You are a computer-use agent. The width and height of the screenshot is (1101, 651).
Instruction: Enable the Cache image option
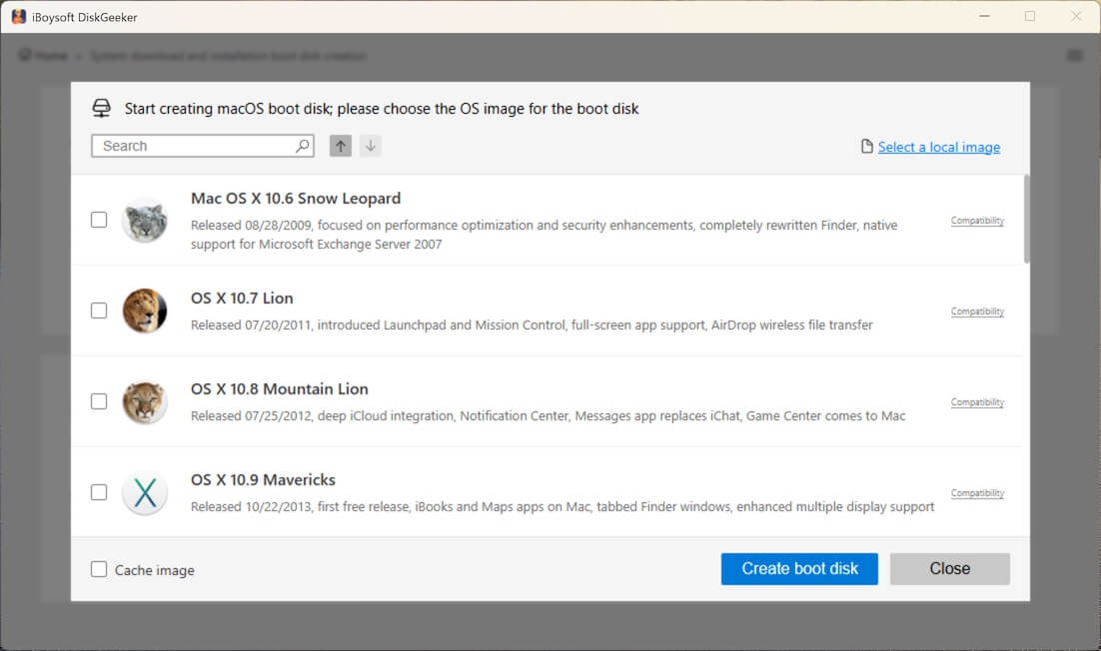99,569
